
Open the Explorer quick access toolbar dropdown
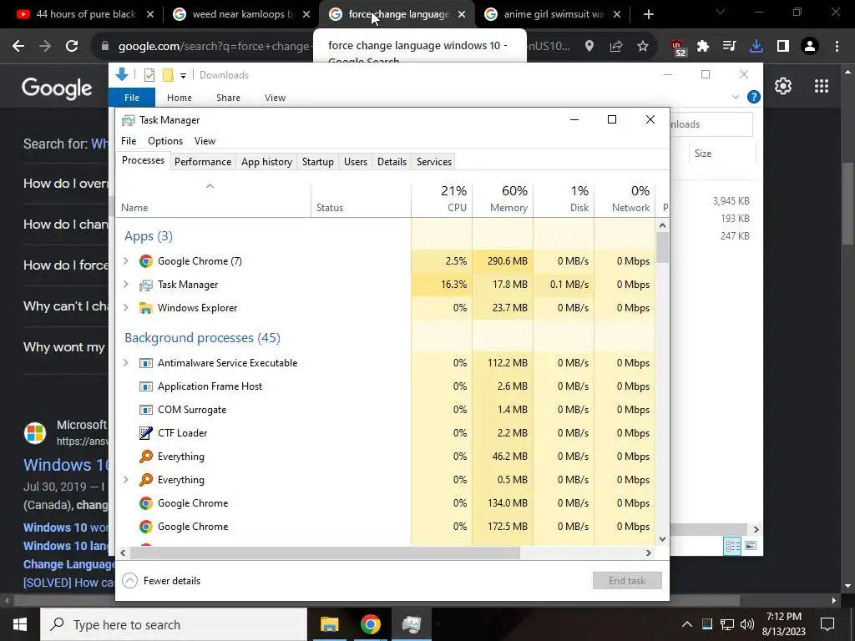[183, 75]
